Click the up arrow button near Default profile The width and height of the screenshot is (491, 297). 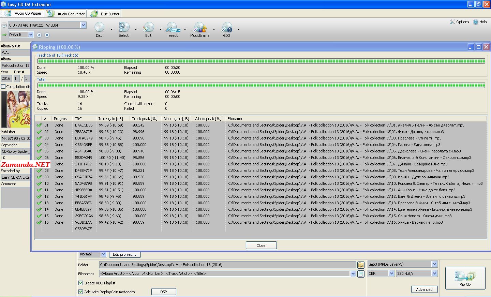point(39,35)
